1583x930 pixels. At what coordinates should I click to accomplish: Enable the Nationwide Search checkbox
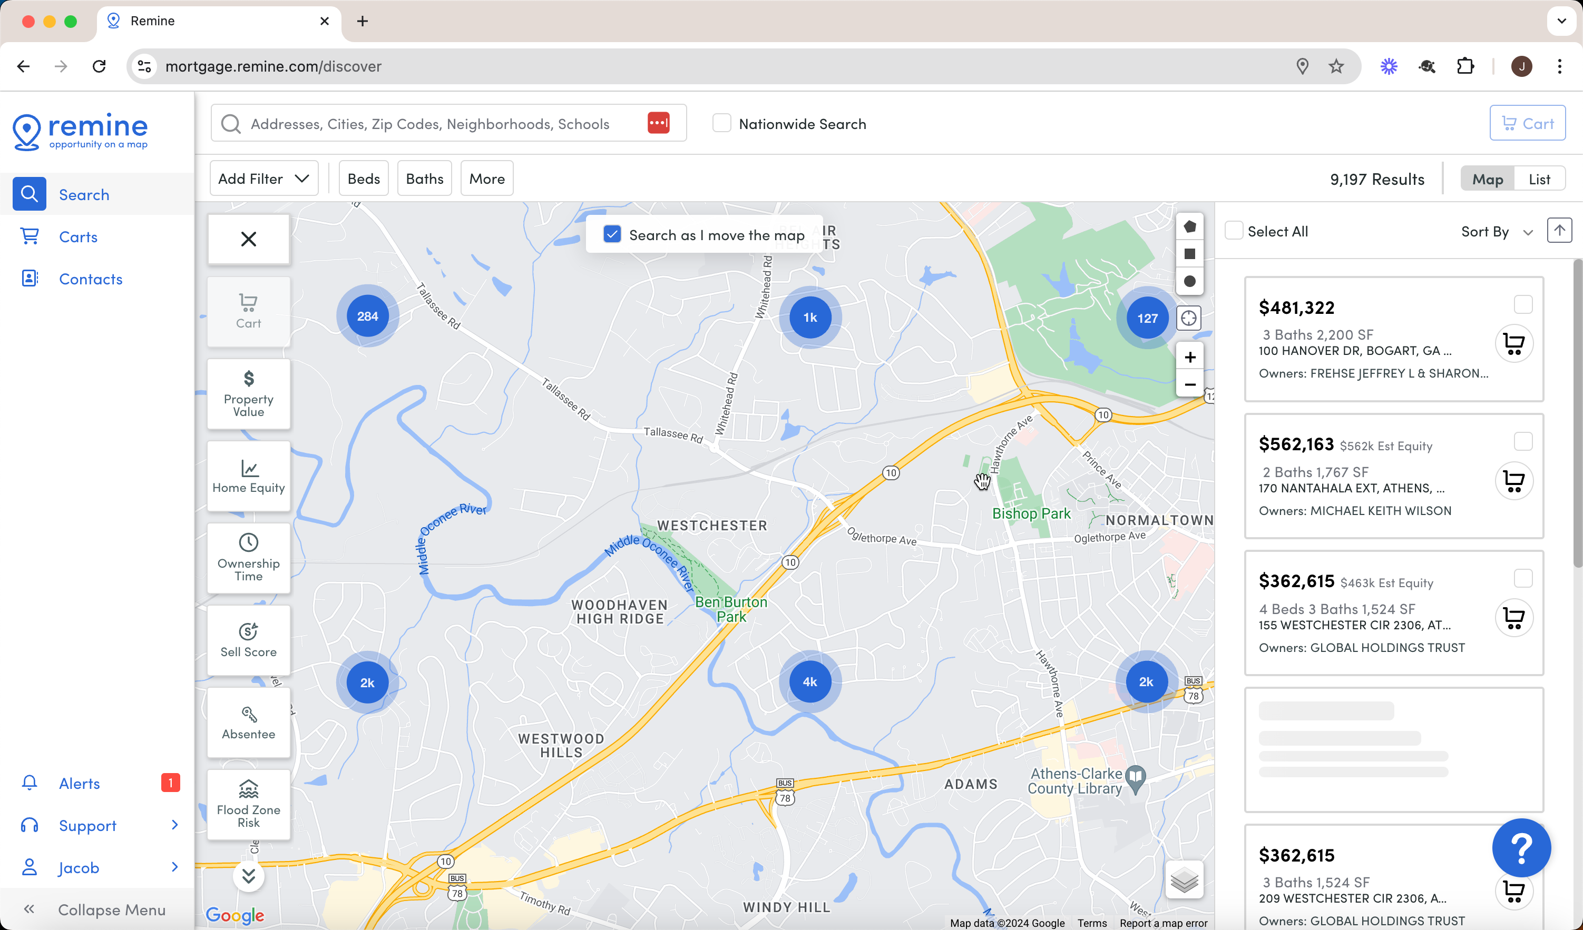click(721, 124)
